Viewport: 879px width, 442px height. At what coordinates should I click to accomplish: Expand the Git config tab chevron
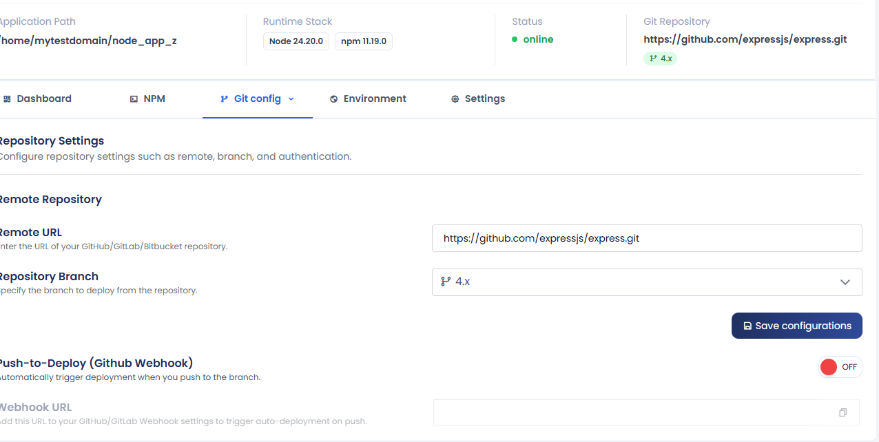[x=291, y=99]
